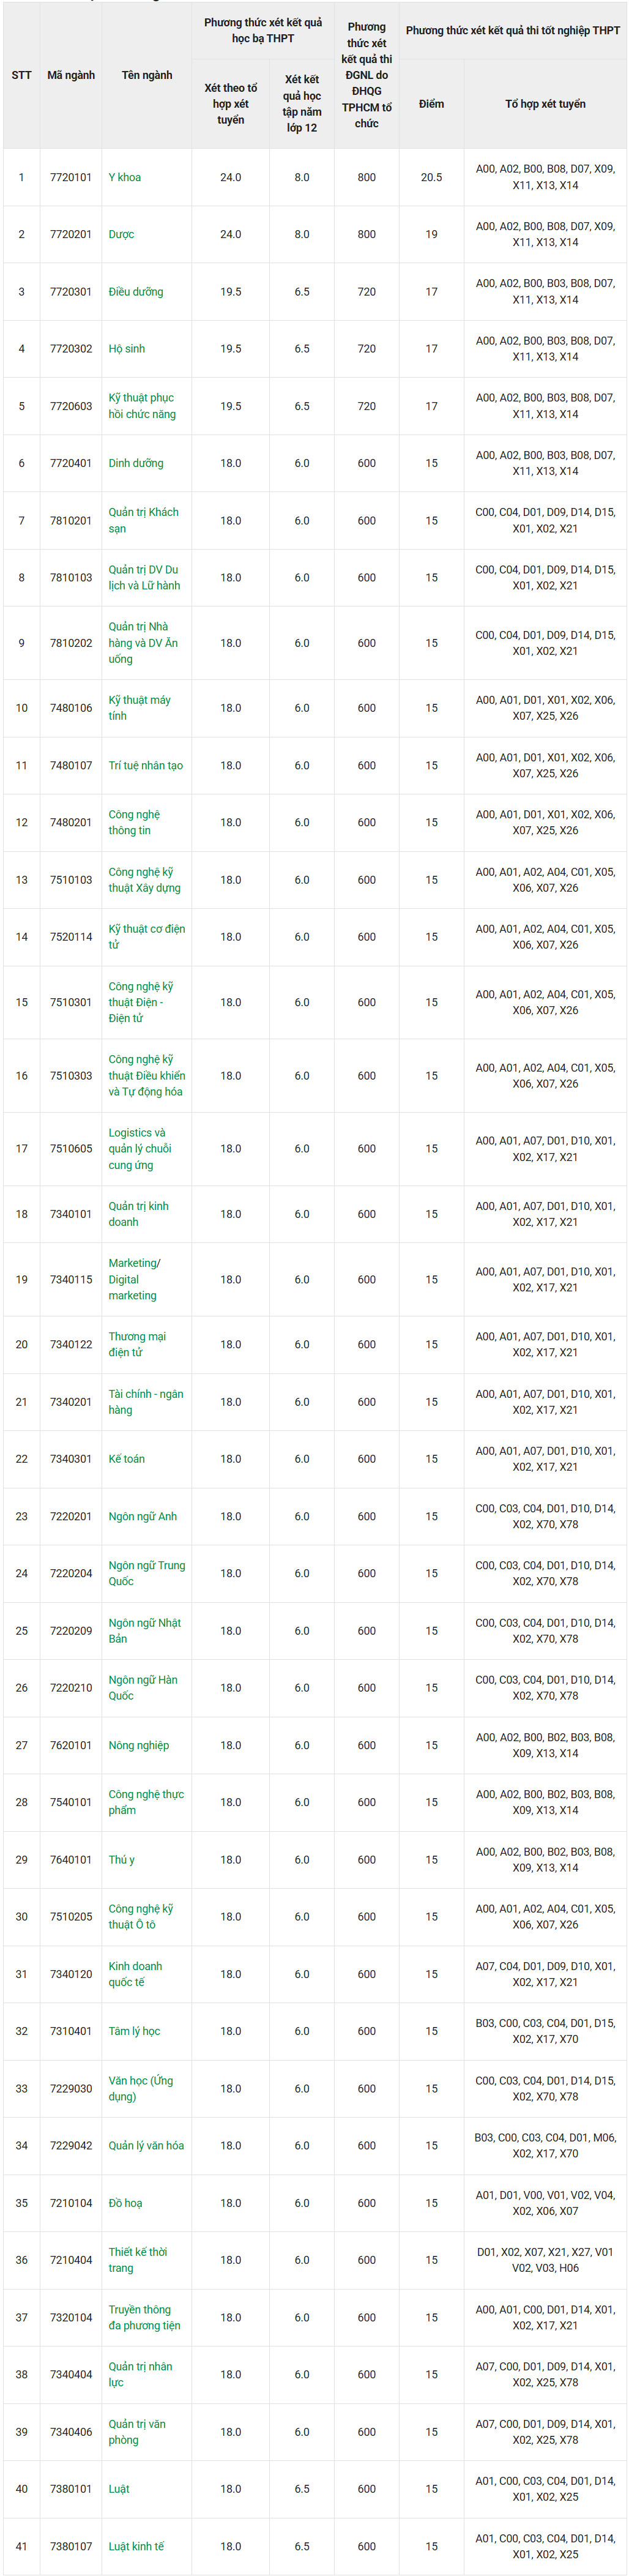Open Kỹ thuật cơ điện tử link

pyautogui.click(x=146, y=937)
